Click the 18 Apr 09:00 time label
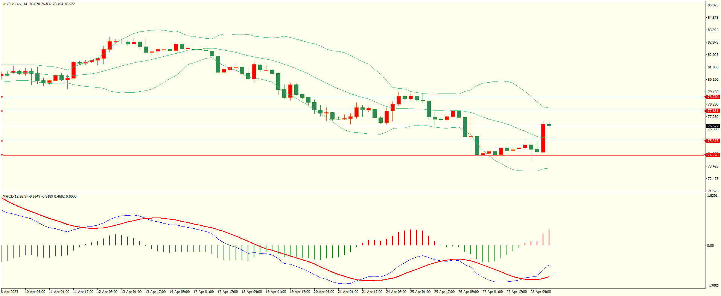Image resolution: width=721 pixels, height=296 pixels. [x=252, y=292]
